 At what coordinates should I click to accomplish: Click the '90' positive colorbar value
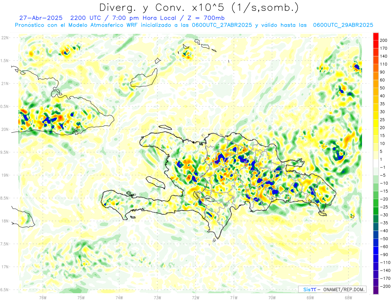[x=383, y=72]
